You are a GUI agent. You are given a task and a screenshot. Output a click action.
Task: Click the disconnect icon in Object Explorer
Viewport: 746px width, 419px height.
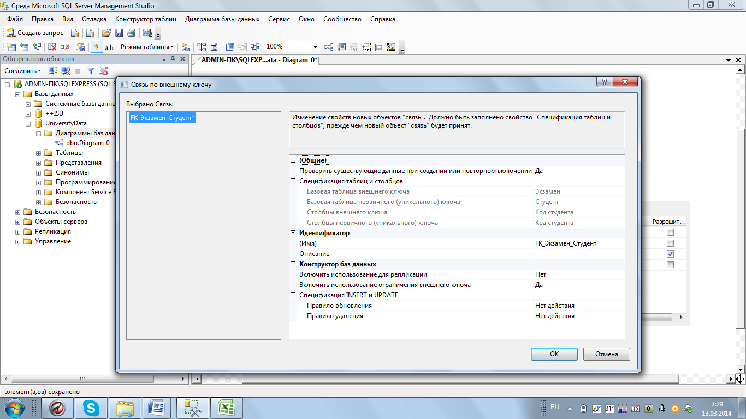[66, 71]
